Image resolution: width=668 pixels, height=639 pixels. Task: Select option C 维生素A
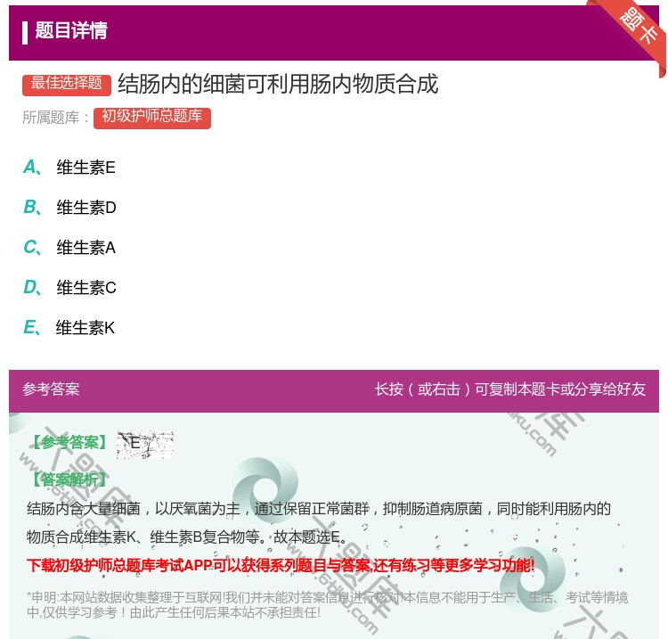[x=69, y=247]
